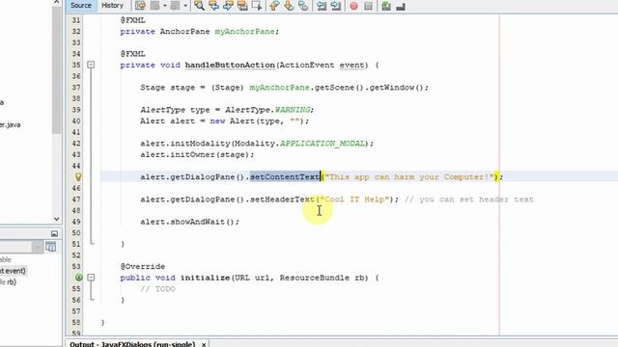
Task: Click the initialize method name on line 54
Action: 205,278
